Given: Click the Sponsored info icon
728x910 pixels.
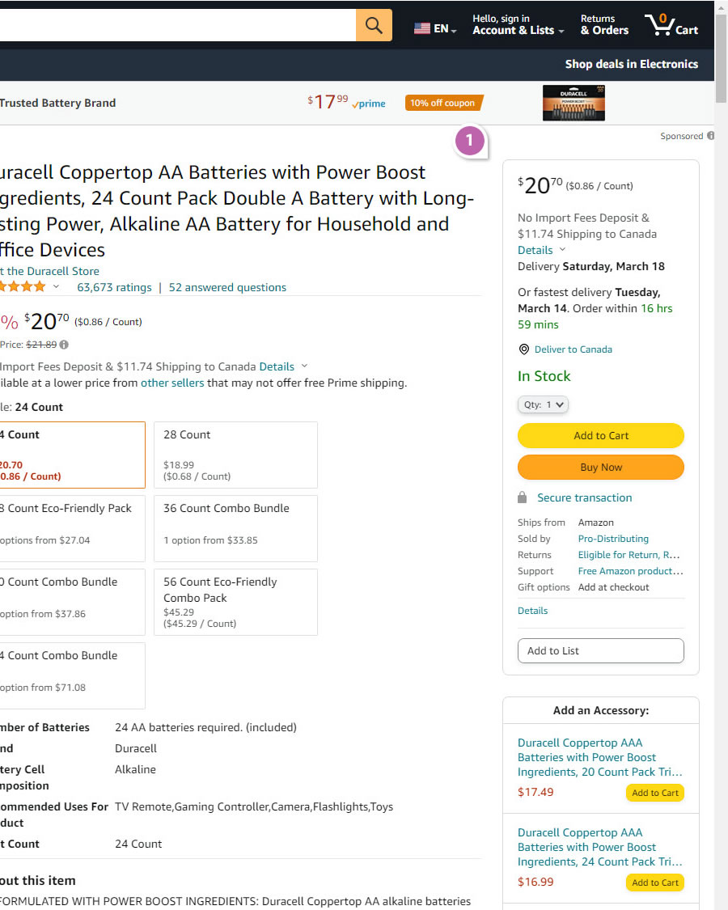Looking at the screenshot, I should click(710, 136).
